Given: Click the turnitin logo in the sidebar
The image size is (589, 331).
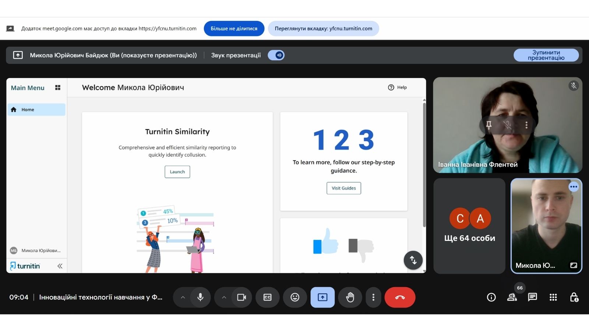Looking at the screenshot, I should pyautogui.click(x=25, y=266).
